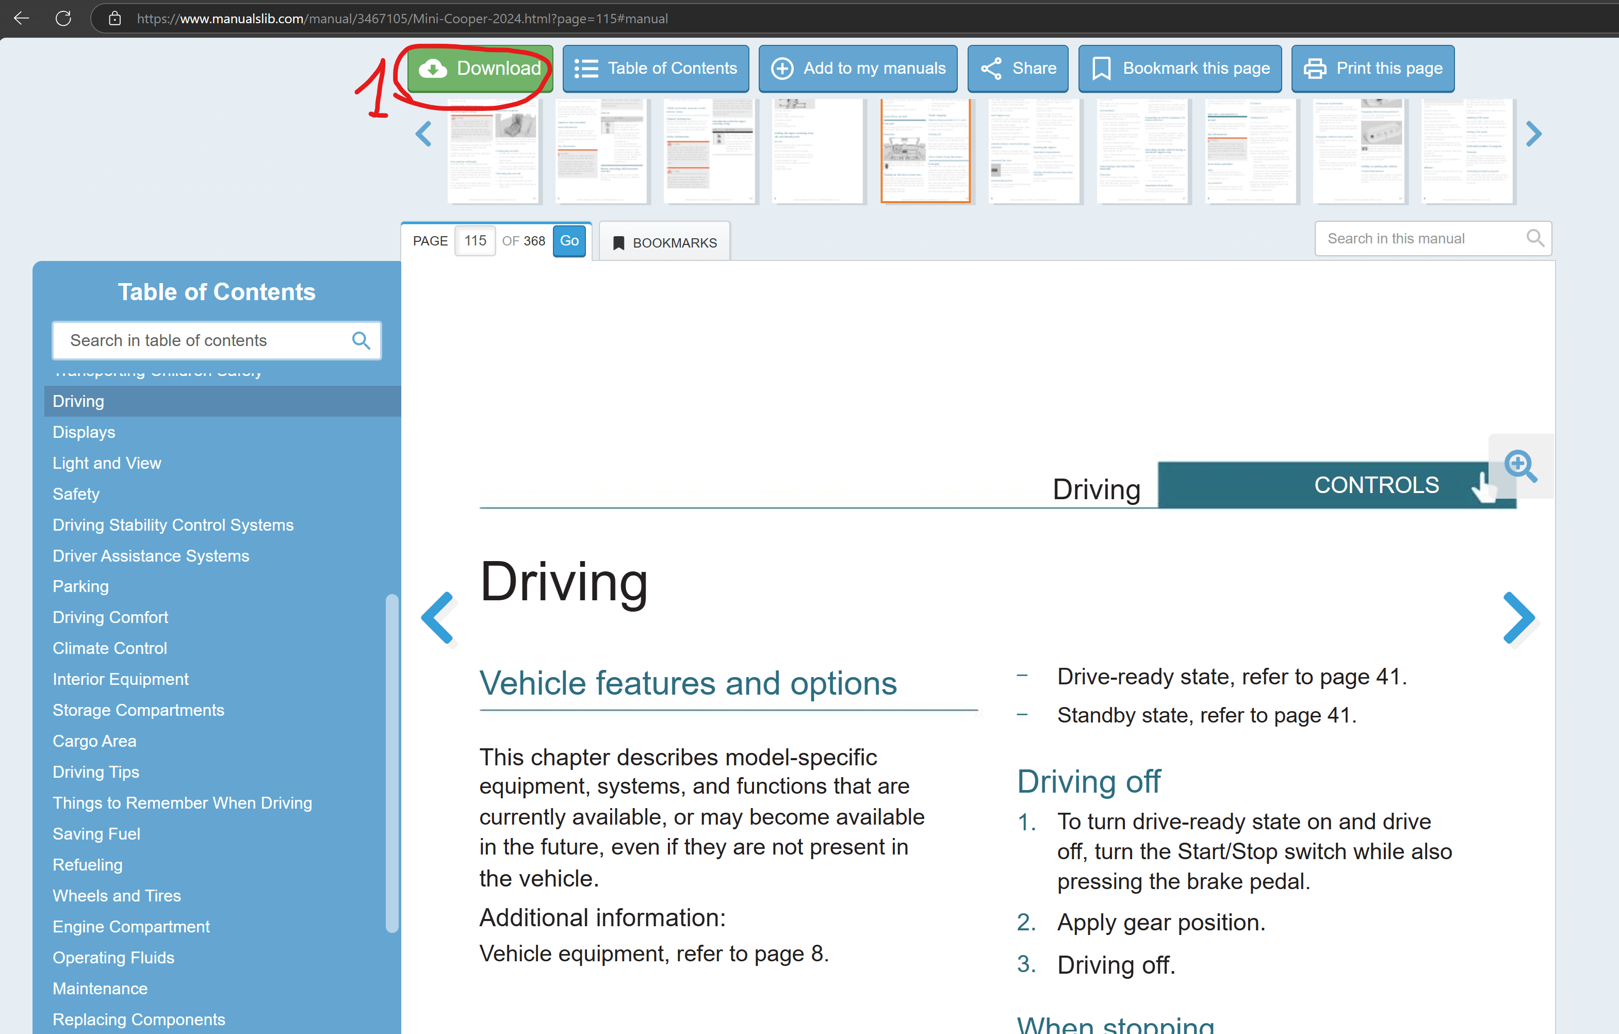Click the magnifier zoom-in icon on page
Image resolution: width=1619 pixels, height=1034 pixels.
pyautogui.click(x=1519, y=466)
